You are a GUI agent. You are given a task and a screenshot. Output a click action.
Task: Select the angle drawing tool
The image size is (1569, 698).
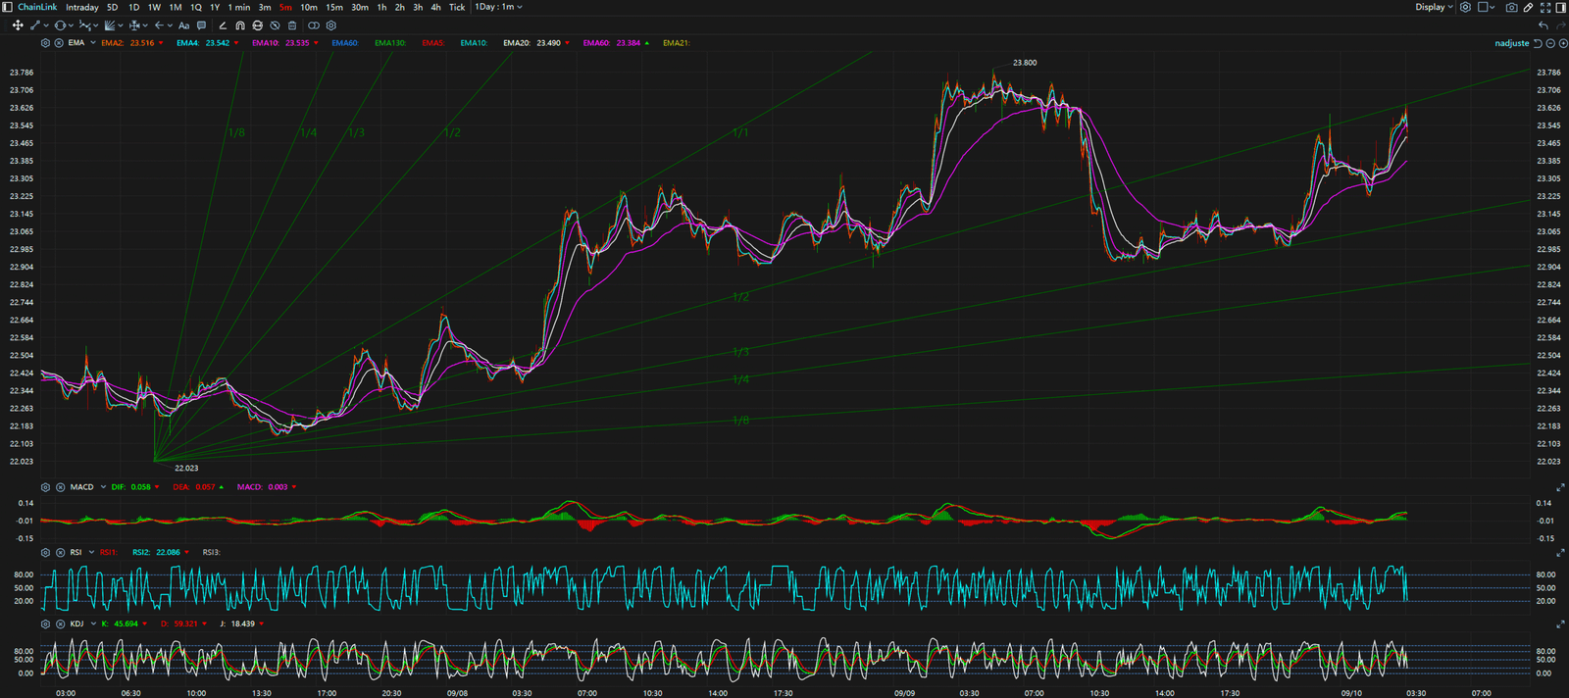[223, 25]
